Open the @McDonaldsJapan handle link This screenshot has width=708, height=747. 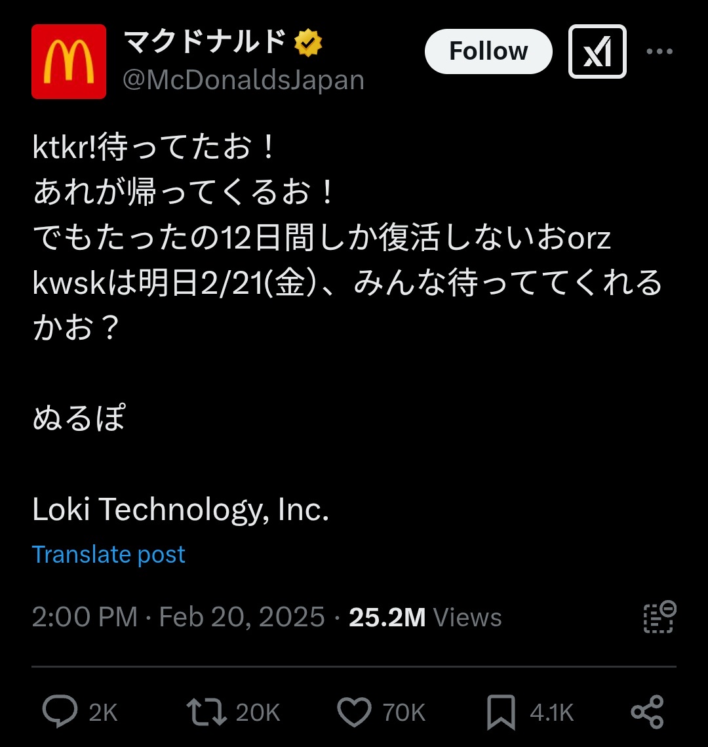(243, 80)
